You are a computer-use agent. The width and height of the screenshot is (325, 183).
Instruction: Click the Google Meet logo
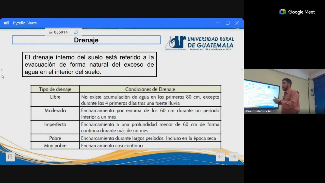tap(297, 12)
